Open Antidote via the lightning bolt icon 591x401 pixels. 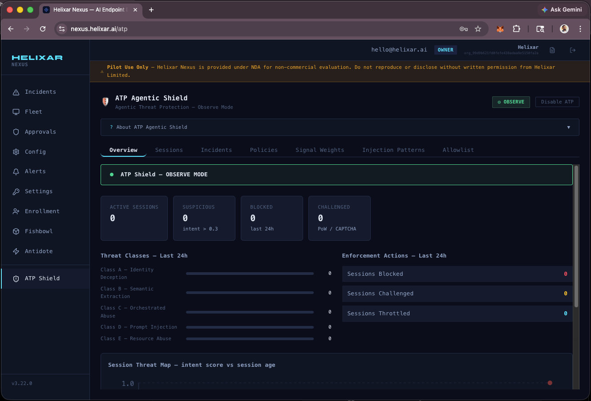coord(16,251)
